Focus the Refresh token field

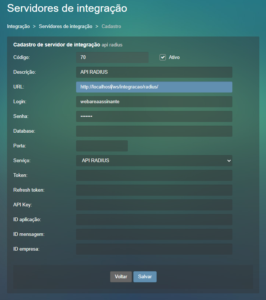pyautogui.click(x=154, y=190)
